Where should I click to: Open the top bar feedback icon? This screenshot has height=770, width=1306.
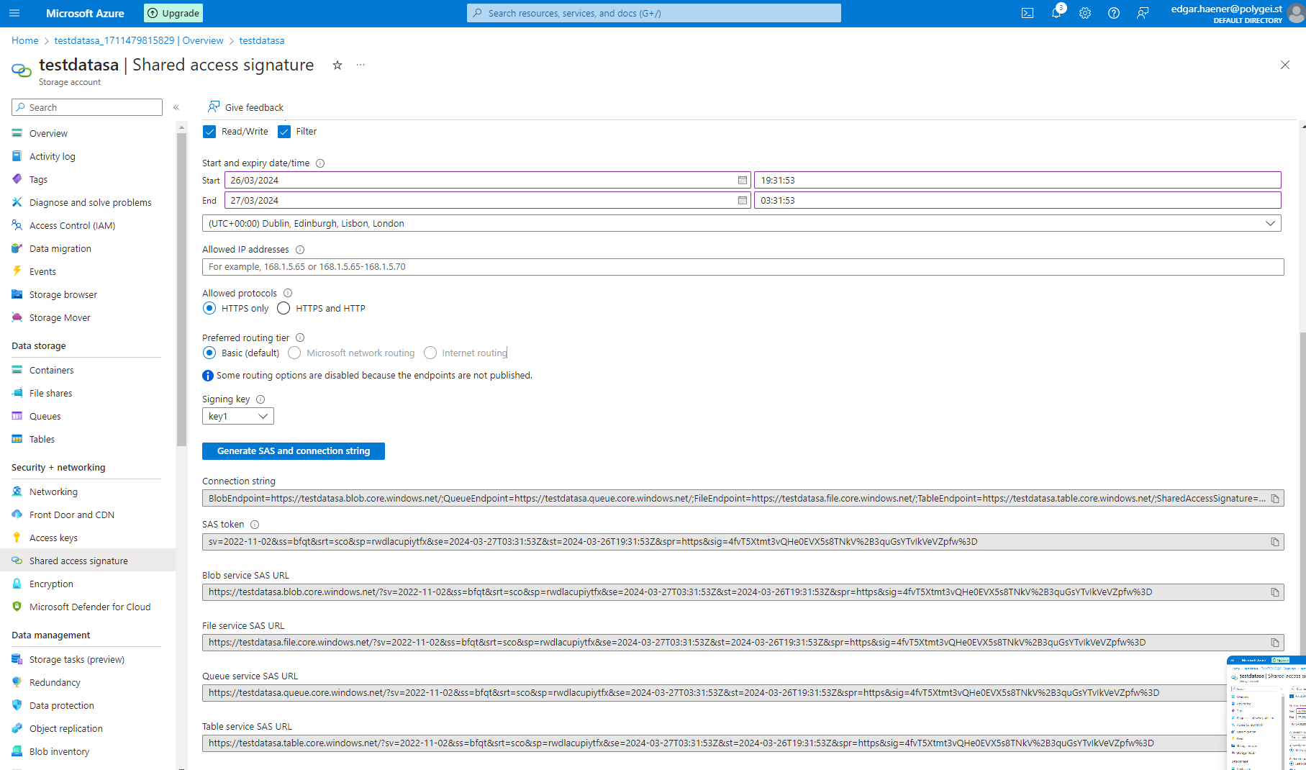(1143, 13)
